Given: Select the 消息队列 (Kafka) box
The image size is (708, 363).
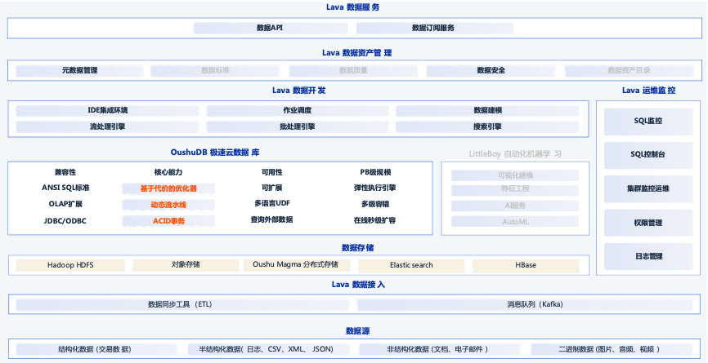Looking at the screenshot, I should click(x=525, y=305).
